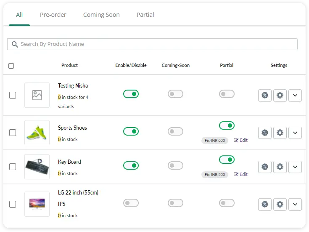Open gear settings for Sports Shoes
The height and width of the screenshot is (232, 309).
coord(280,133)
